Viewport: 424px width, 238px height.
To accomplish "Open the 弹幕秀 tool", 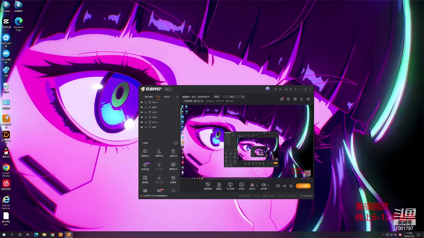I will coord(173,179).
